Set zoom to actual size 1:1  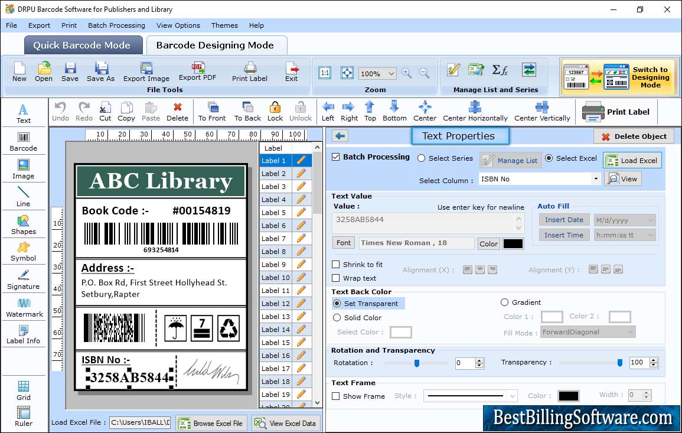coord(325,73)
